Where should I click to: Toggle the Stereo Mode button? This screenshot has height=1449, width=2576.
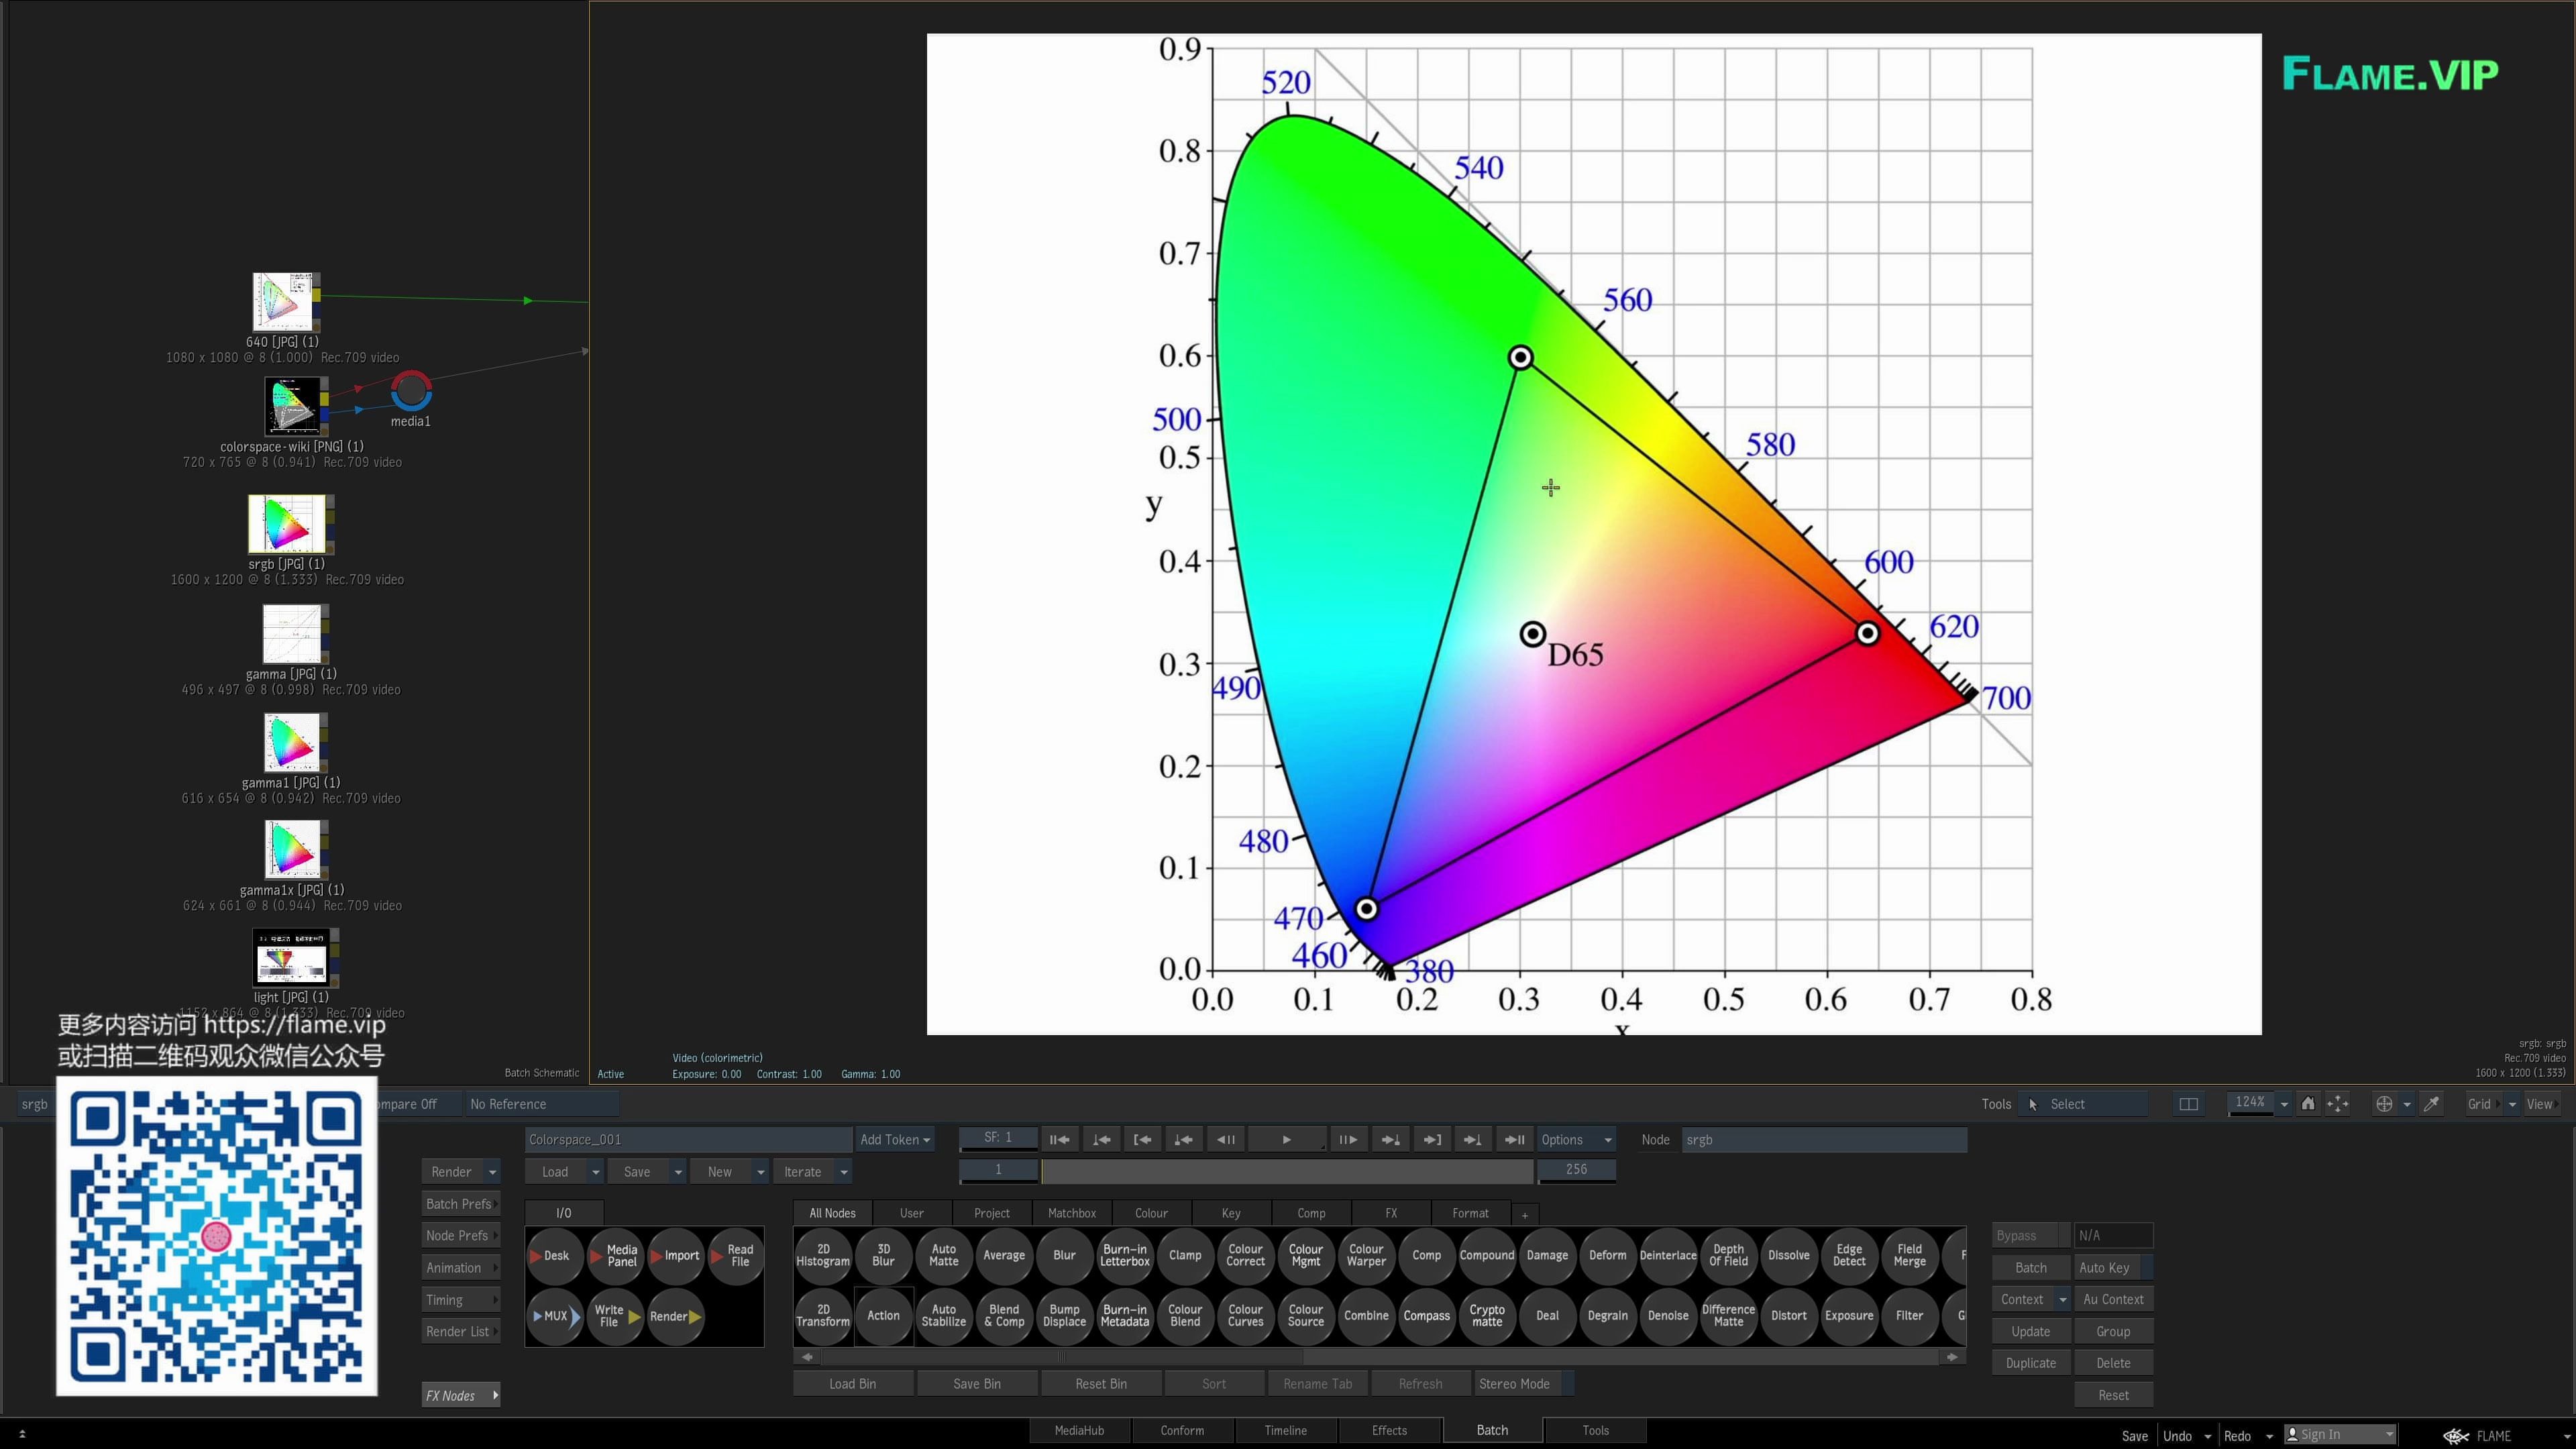tap(1514, 1384)
